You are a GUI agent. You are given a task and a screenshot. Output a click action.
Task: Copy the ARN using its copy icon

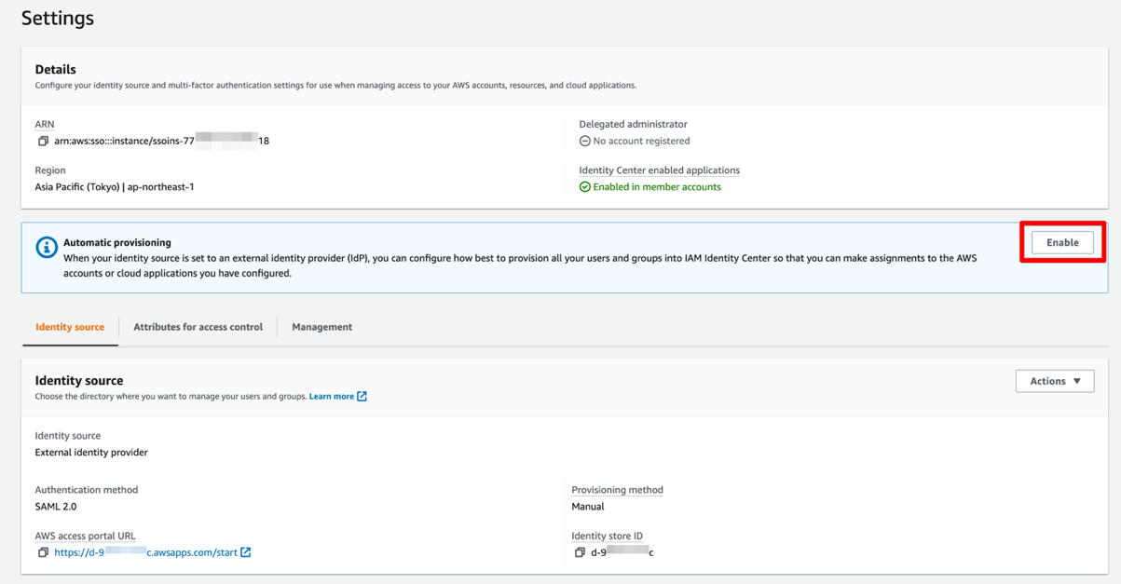43,142
